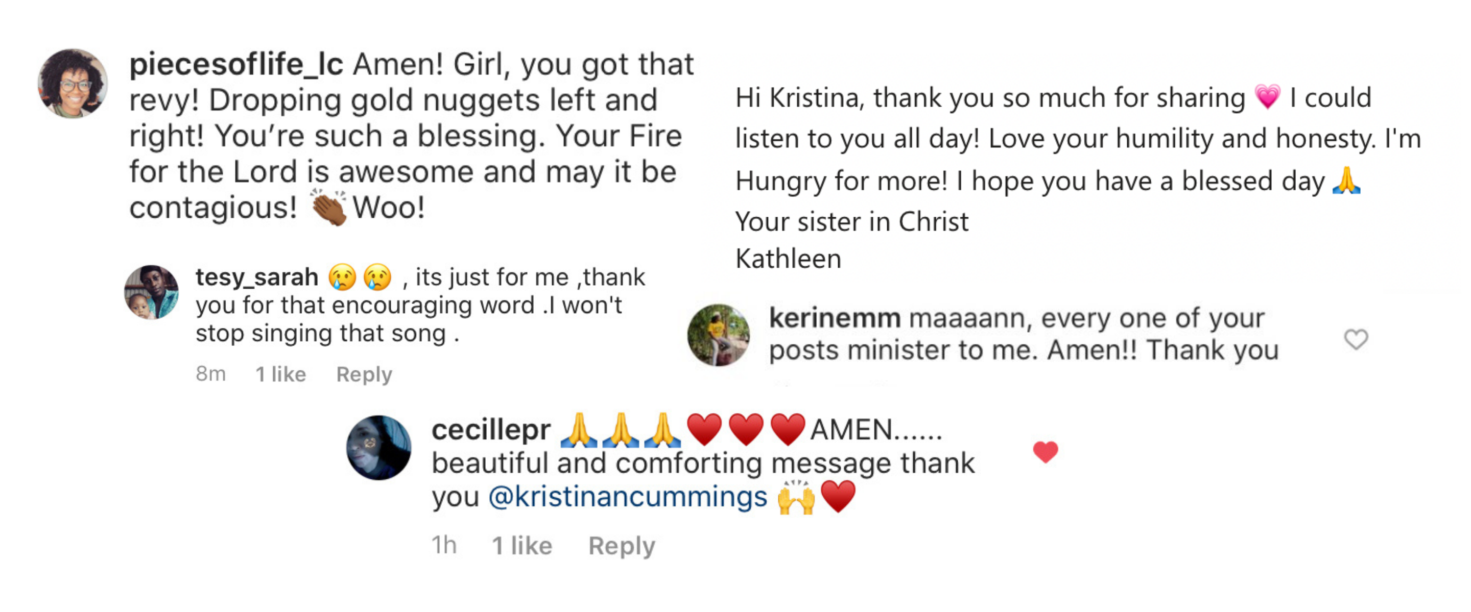Reply to tesy_sarah's comment
1471x612 pixels.
coord(364,374)
